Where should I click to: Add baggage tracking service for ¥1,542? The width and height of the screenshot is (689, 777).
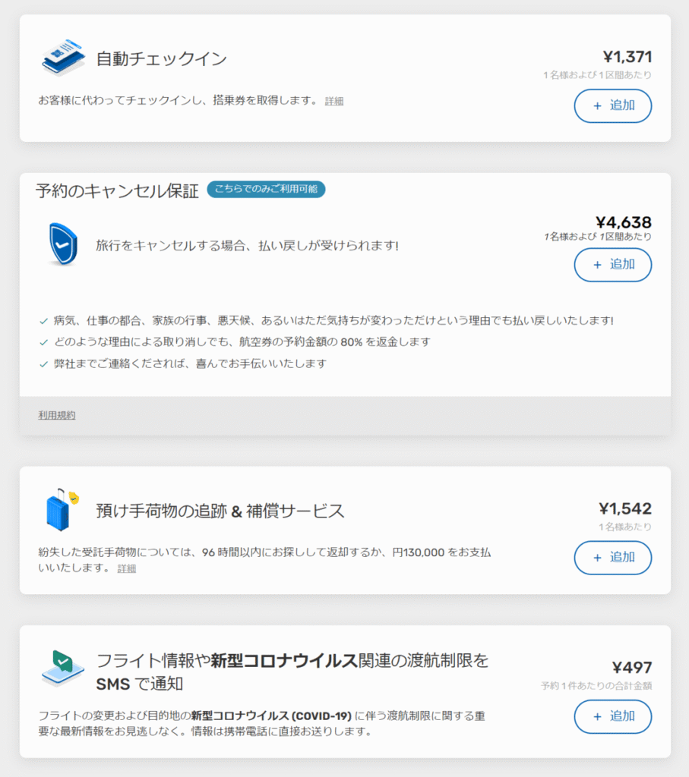click(612, 558)
